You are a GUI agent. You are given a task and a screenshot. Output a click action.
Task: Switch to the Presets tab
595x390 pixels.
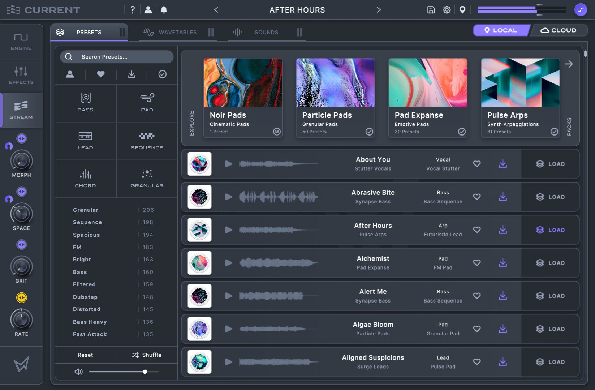tap(89, 32)
